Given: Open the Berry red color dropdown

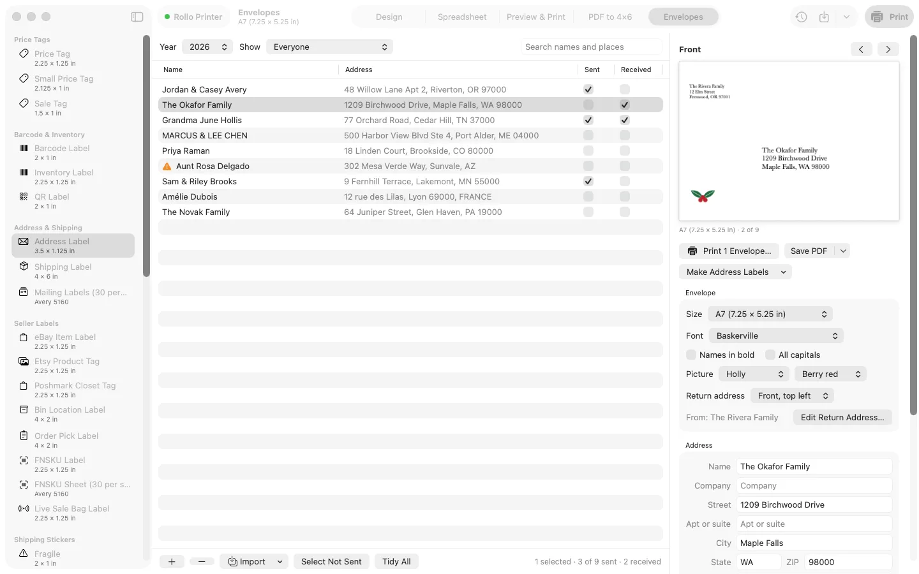Looking at the screenshot, I should click(x=830, y=374).
